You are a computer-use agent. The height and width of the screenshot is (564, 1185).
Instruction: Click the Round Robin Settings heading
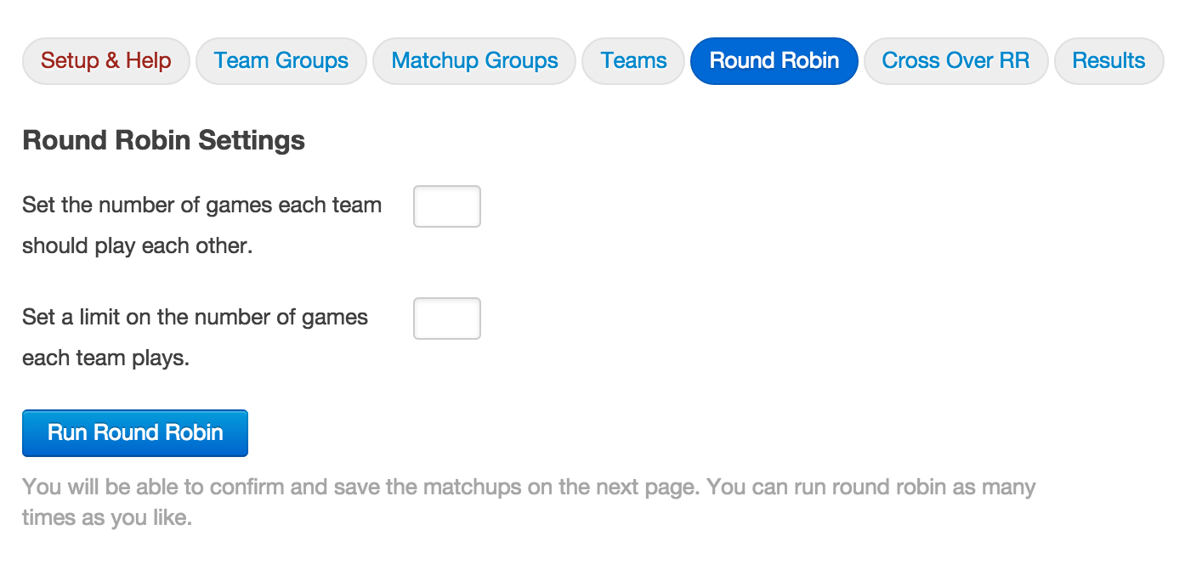(163, 140)
